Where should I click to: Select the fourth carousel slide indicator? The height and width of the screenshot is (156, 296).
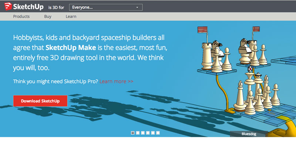click(x=148, y=133)
